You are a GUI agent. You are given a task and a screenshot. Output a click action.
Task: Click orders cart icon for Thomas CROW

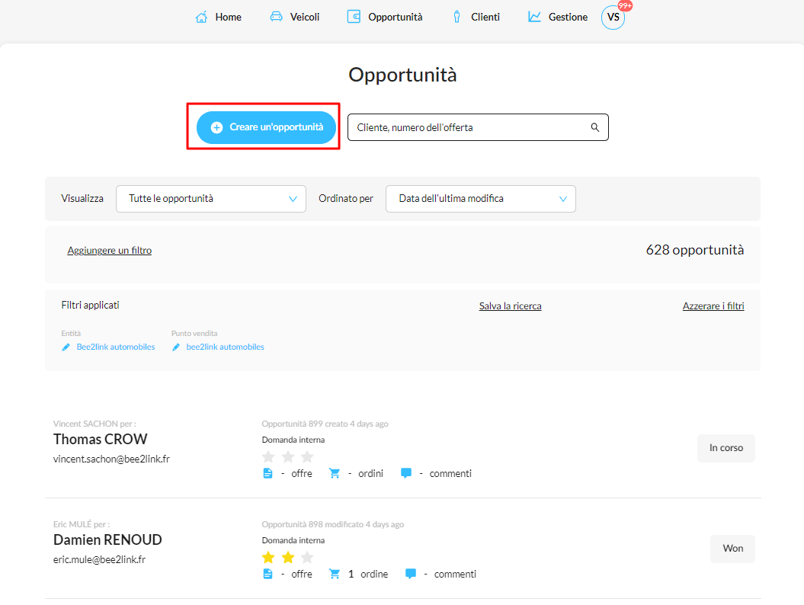click(335, 473)
